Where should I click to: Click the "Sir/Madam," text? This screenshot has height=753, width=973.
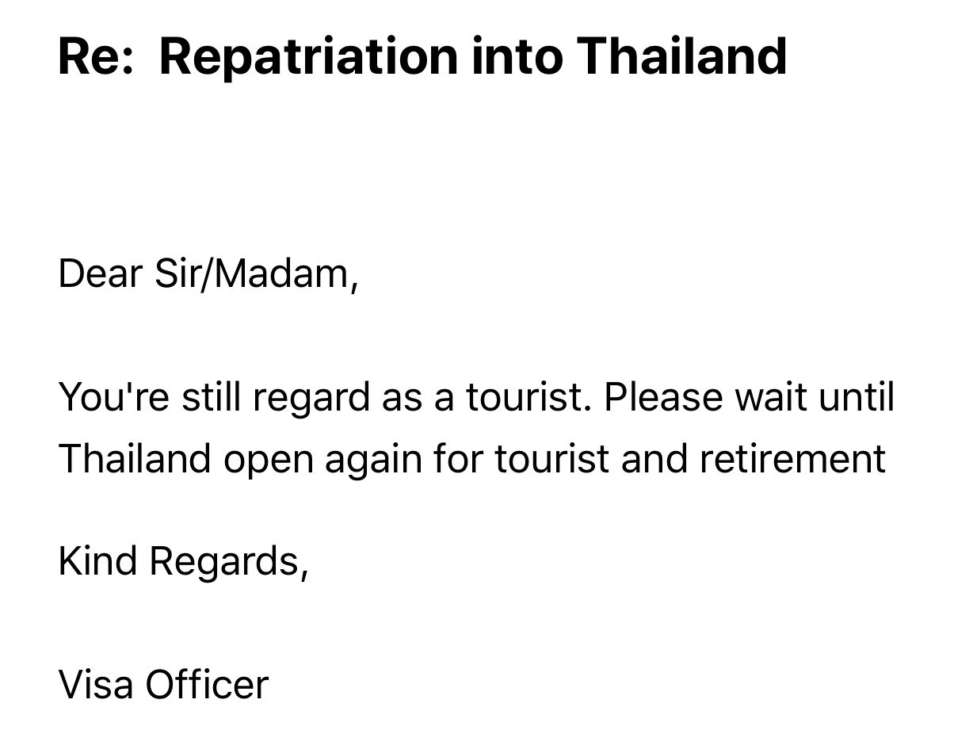(x=246, y=276)
